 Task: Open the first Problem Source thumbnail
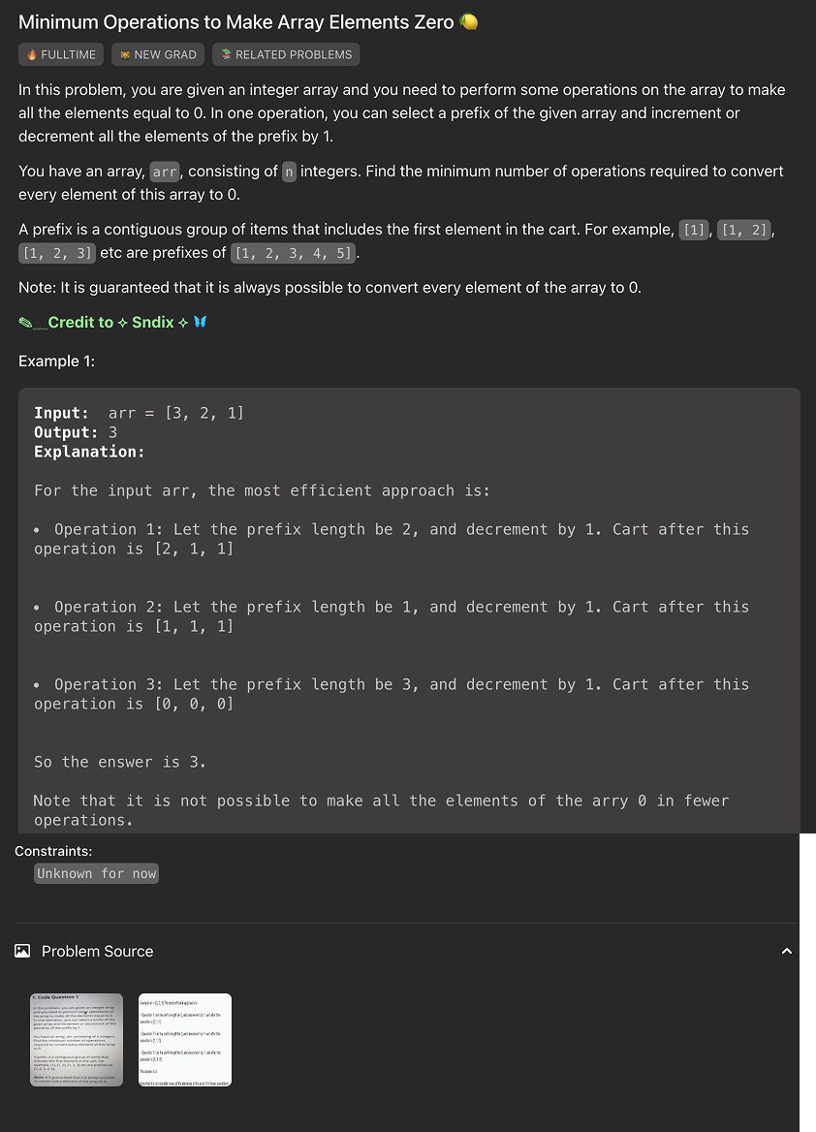click(76, 1040)
